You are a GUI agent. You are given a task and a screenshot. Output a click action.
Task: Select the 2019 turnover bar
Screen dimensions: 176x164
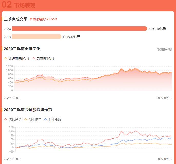click(36, 37)
